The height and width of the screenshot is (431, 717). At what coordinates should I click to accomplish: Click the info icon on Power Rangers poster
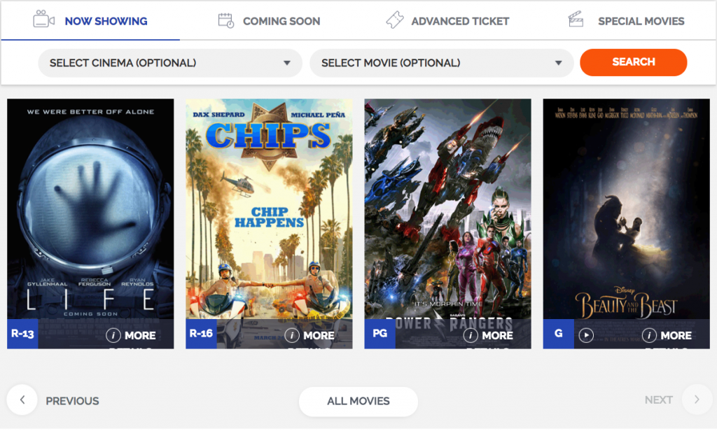pyautogui.click(x=471, y=335)
